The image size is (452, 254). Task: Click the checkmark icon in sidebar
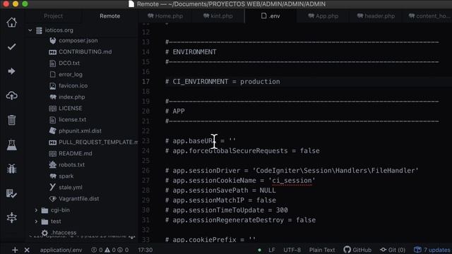tap(11, 47)
